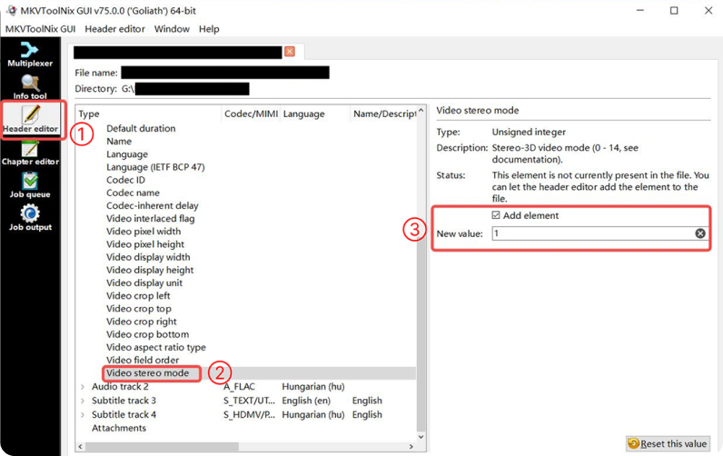Expand the Audio track 2 node

tap(83, 387)
